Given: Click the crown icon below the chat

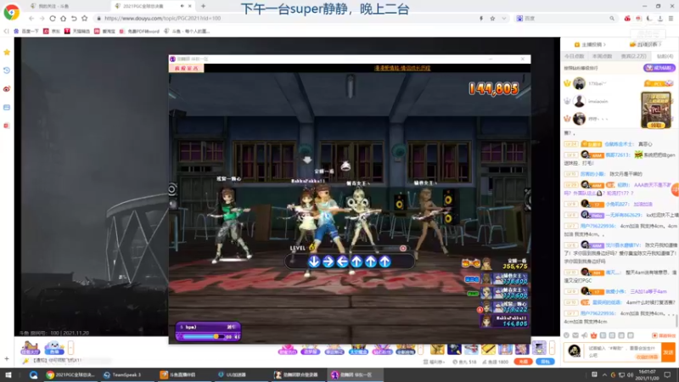Looking at the screenshot, I should coord(593,335).
